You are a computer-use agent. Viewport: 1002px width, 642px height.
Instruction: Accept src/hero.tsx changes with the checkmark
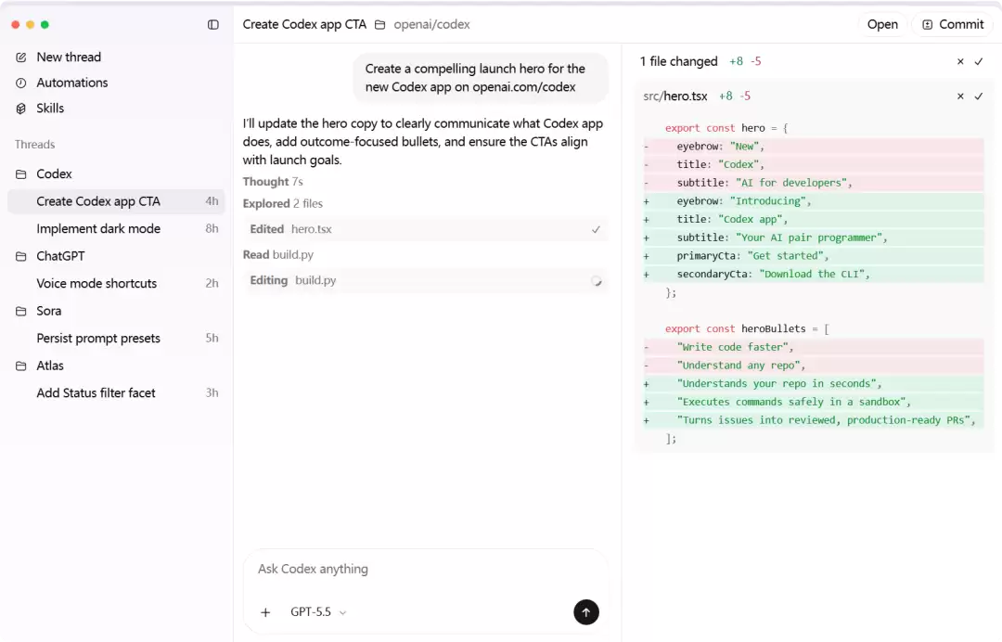979,96
